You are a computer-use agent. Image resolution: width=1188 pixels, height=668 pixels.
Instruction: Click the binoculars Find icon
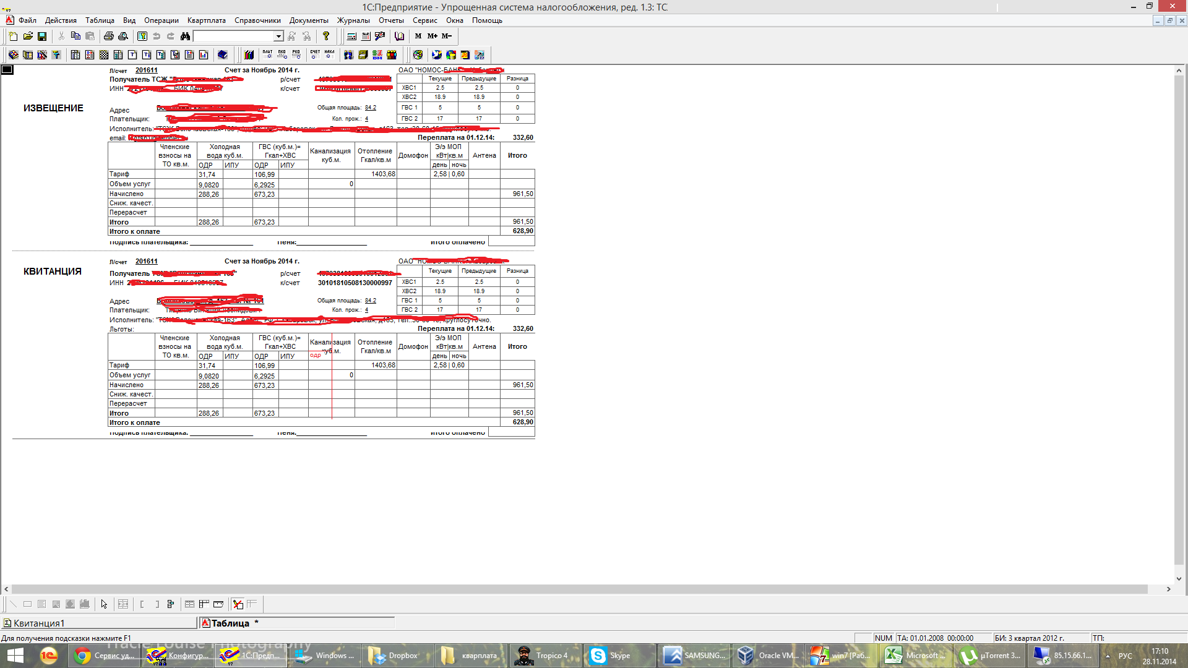[x=185, y=36]
